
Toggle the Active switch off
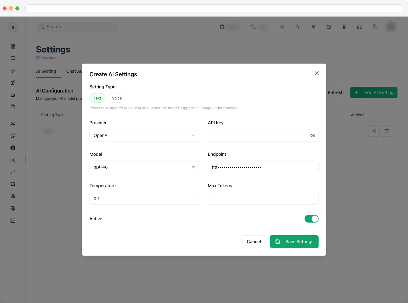(x=312, y=219)
